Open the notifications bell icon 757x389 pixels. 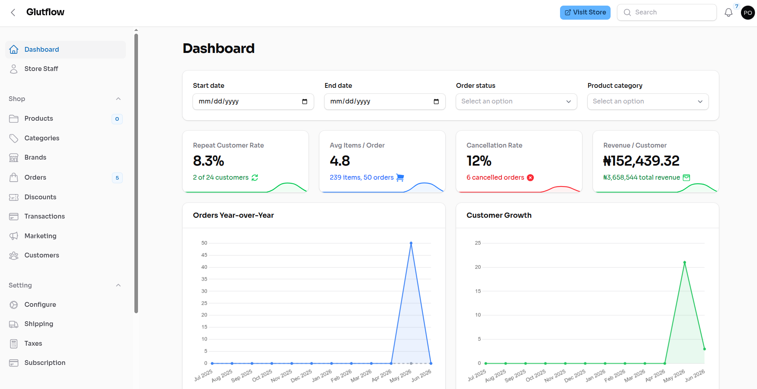729,12
